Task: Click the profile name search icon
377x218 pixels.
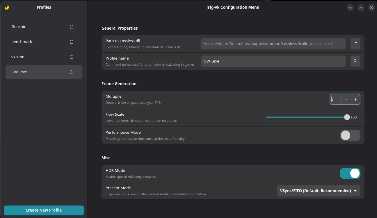Action: tap(355, 61)
